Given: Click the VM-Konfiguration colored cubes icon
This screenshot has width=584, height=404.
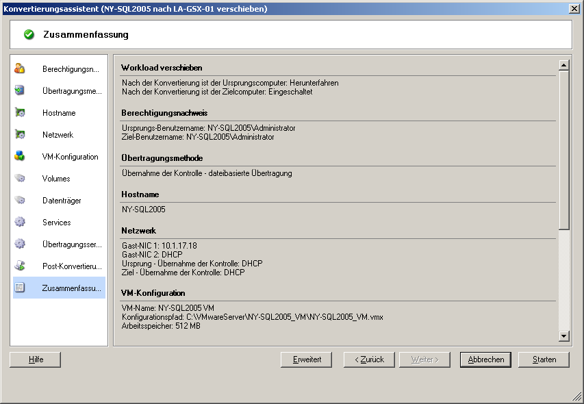Looking at the screenshot, I should click(x=20, y=156).
